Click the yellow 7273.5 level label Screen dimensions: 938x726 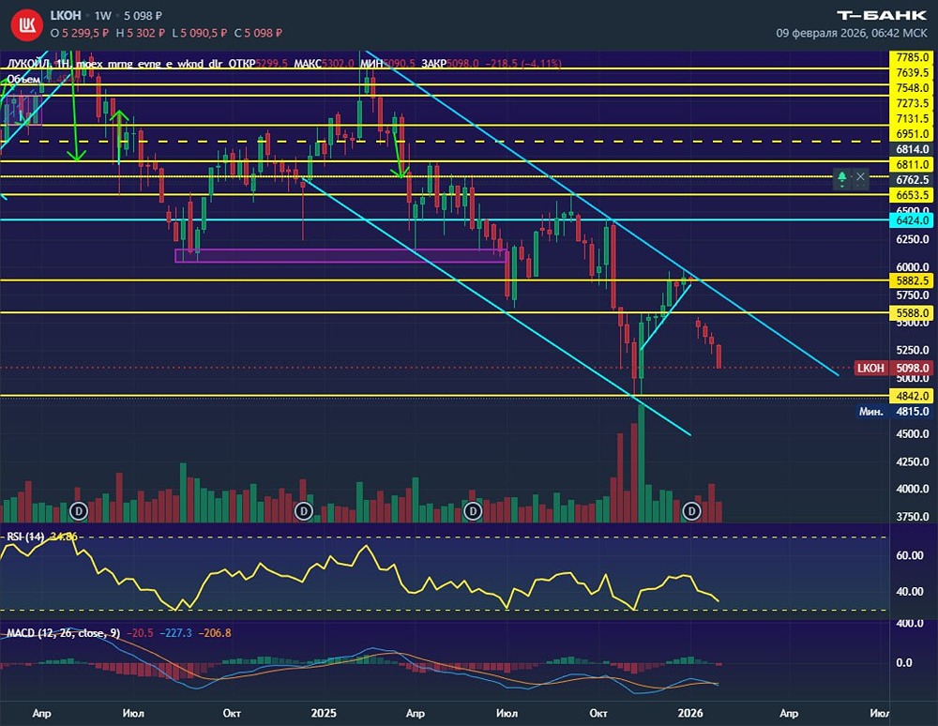pyautogui.click(x=913, y=103)
